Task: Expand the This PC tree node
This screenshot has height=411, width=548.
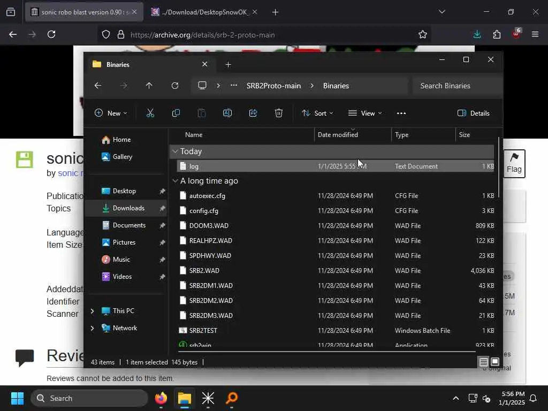Action: tap(92, 311)
